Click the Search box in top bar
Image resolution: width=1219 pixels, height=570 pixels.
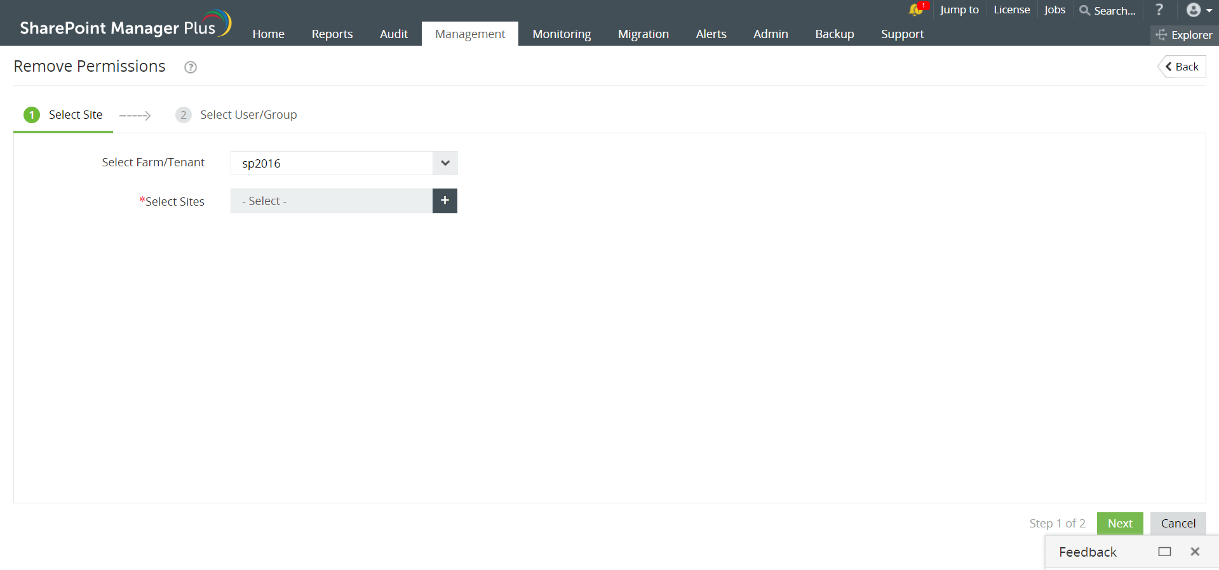(1108, 10)
